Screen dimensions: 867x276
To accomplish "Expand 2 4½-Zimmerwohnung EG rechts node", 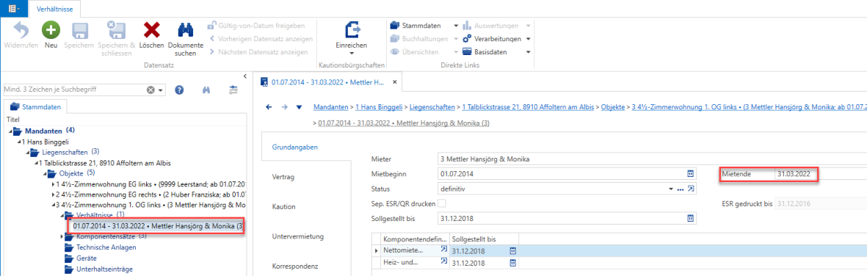I will pyautogui.click(x=53, y=195).
